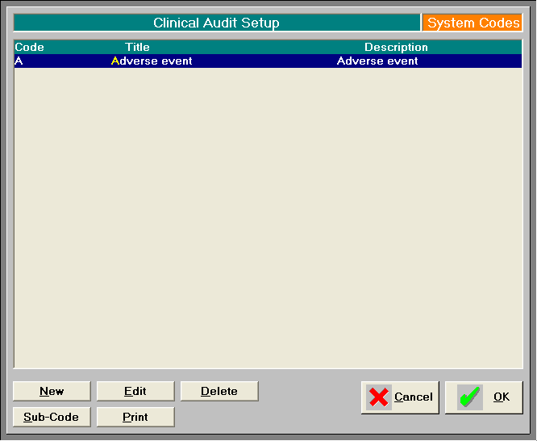
Task: Click the Cancel text label
Action: point(414,397)
